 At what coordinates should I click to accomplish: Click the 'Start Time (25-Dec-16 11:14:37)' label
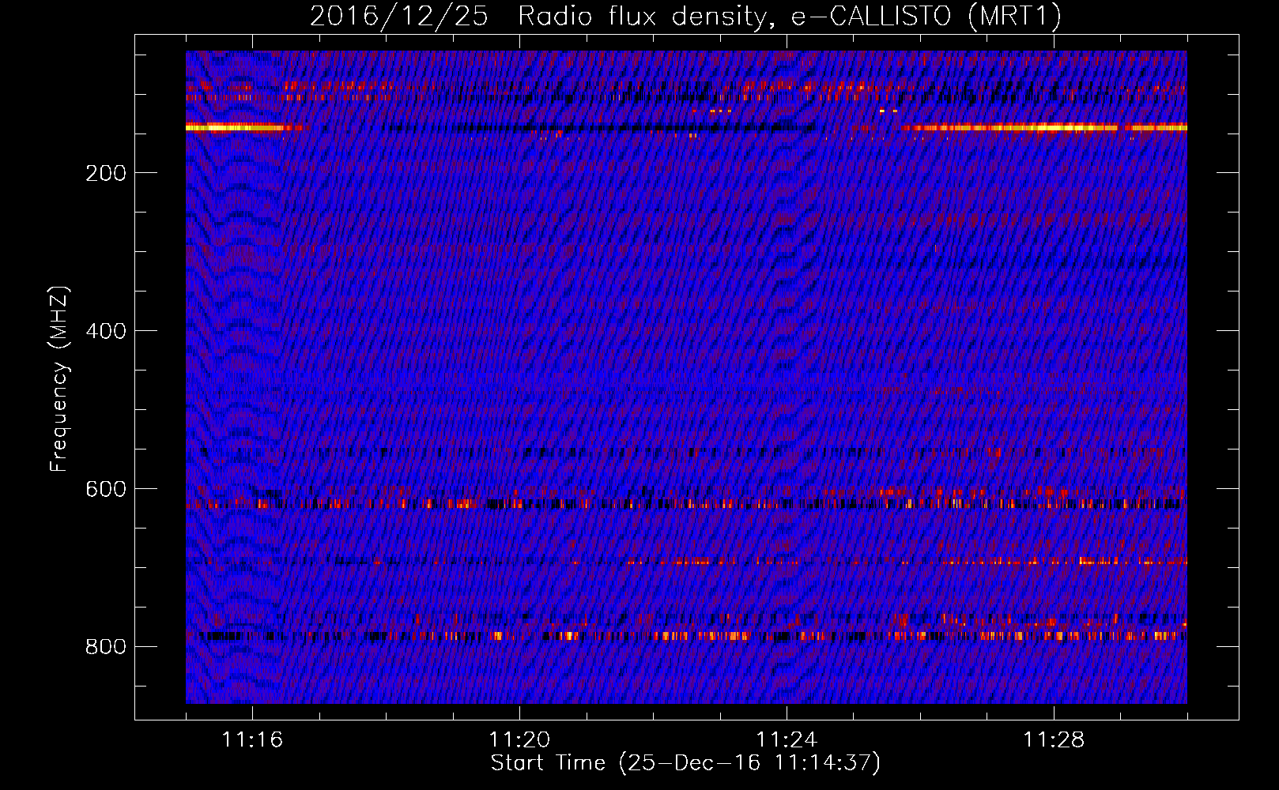click(x=685, y=763)
